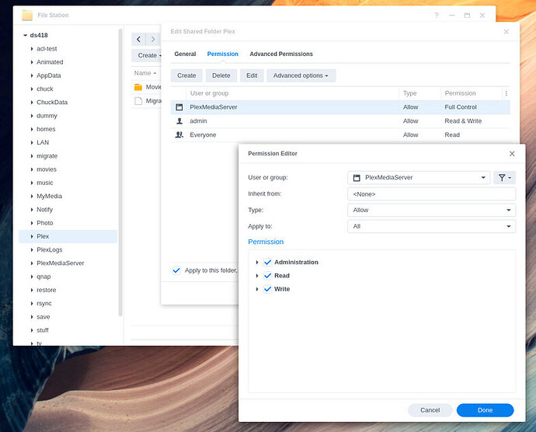The height and width of the screenshot is (432, 536).
Task: Select the Animated folder in tree
Action: coord(50,62)
